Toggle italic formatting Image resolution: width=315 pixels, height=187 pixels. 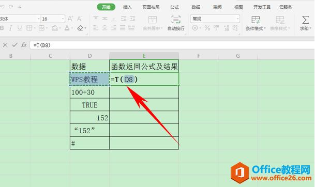tap(10, 28)
